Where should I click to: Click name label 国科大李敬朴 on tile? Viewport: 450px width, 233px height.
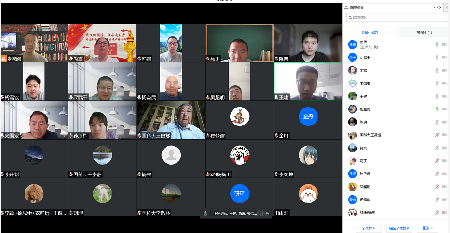(x=156, y=213)
